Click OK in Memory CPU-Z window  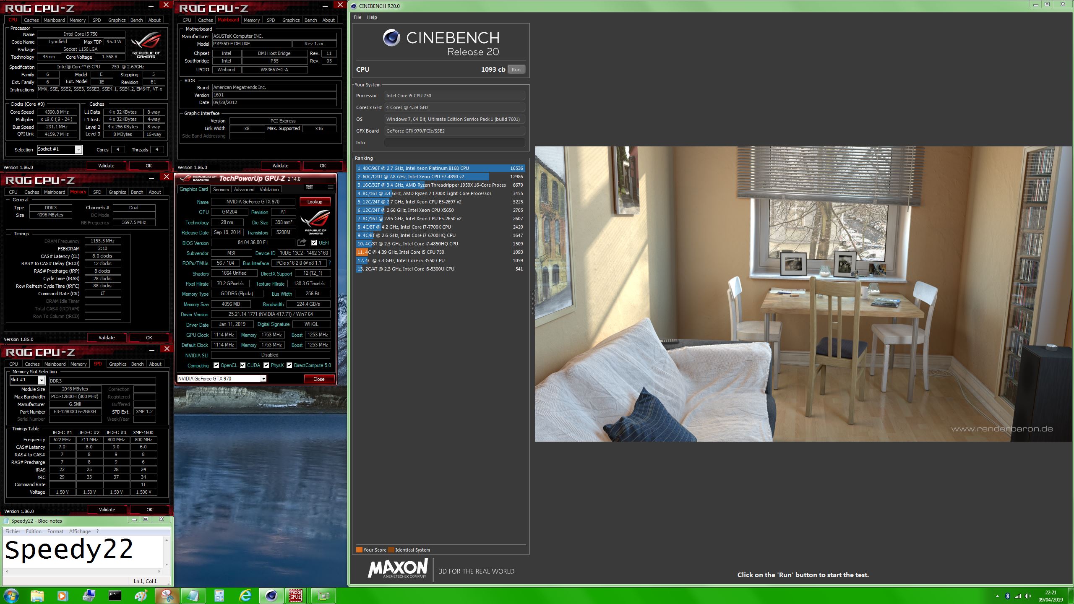tap(149, 338)
